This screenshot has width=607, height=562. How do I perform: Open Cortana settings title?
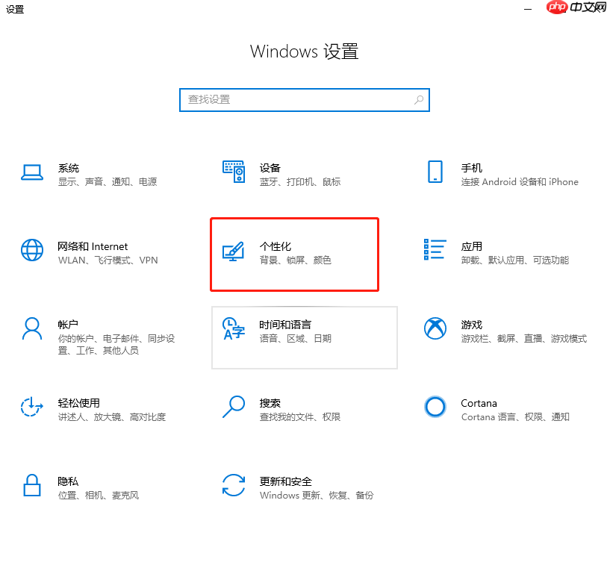point(479,403)
